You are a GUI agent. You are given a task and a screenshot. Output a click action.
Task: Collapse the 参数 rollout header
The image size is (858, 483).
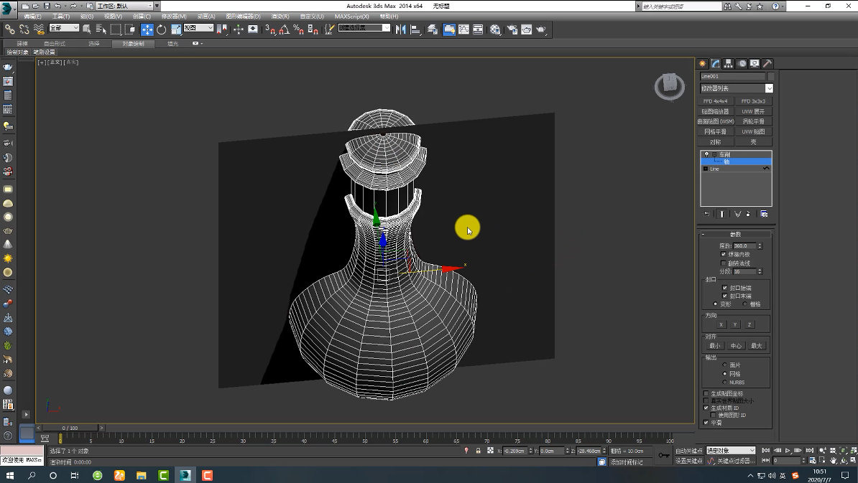coord(735,235)
